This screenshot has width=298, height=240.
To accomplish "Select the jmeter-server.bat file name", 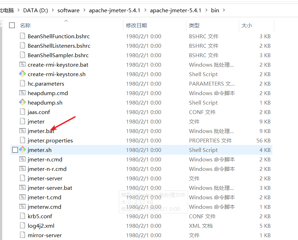I will [x=50, y=188].
